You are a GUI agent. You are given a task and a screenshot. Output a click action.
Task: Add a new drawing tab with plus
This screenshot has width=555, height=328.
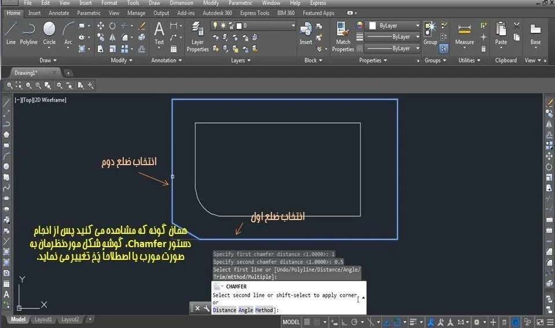(x=68, y=73)
